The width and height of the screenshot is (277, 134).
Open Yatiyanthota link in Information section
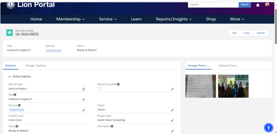[x=17, y=110]
